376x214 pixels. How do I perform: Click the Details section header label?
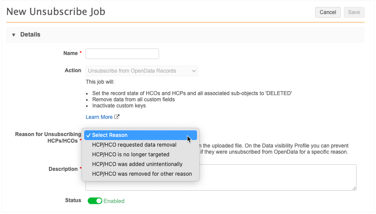(30, 34)
